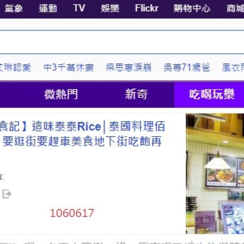Open trending topic 艾琳認愛
This screenshot has height=244, width=244.
[x=15, y=68]
